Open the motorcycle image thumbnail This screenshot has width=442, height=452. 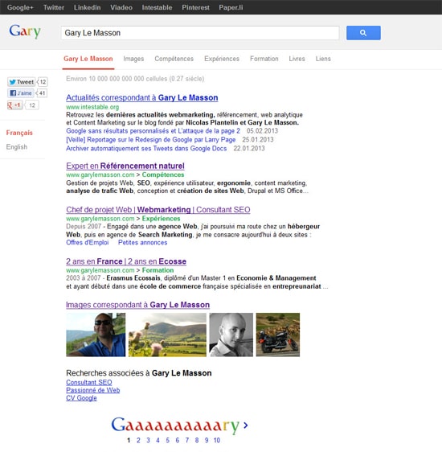click(278, 335)
